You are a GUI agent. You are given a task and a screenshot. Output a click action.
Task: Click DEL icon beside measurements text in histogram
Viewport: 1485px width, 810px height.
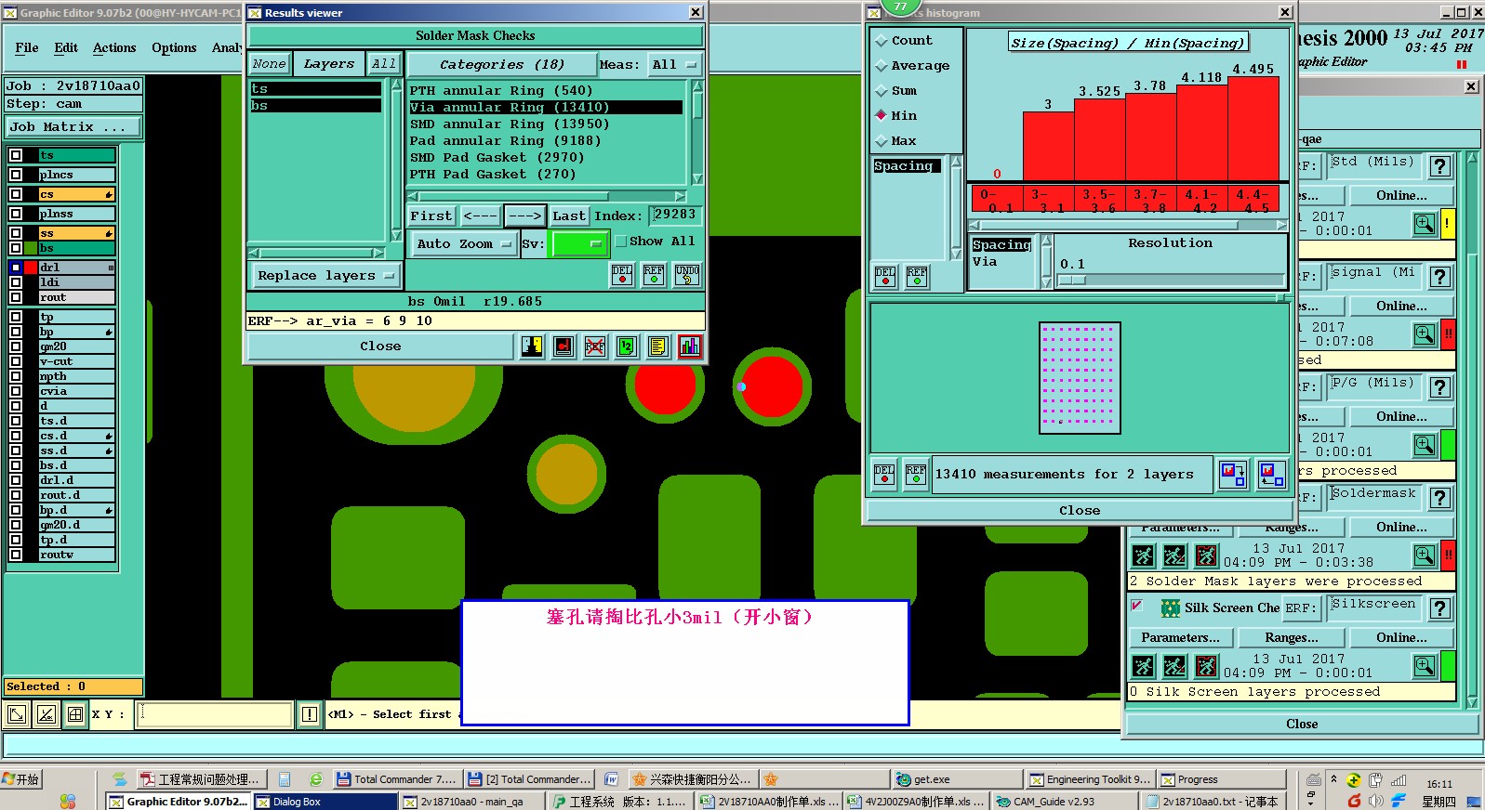point(884,475)
